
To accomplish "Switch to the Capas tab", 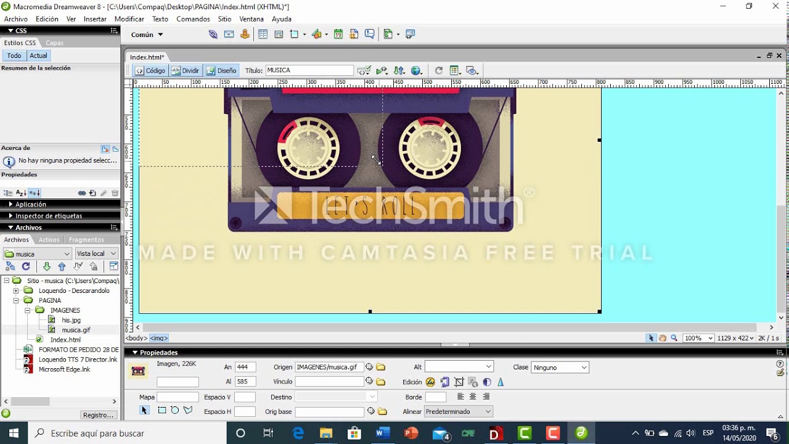I will (54, 43).
